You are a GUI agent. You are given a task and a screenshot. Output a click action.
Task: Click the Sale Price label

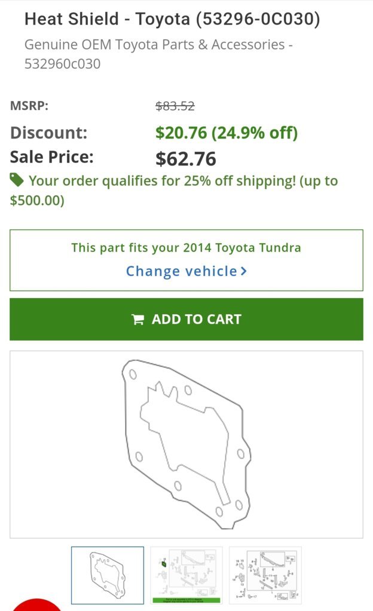pos(52,157)
